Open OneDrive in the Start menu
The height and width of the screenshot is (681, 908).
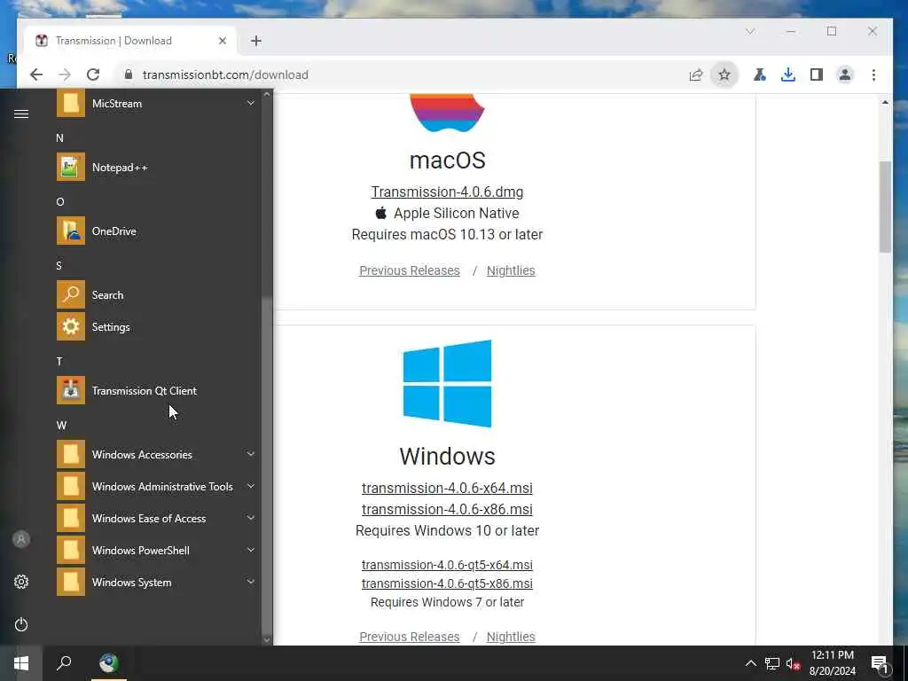click(x=156, y=231)
